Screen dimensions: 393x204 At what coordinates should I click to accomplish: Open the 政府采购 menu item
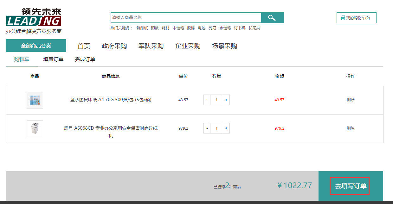click(x=114, y=46)
